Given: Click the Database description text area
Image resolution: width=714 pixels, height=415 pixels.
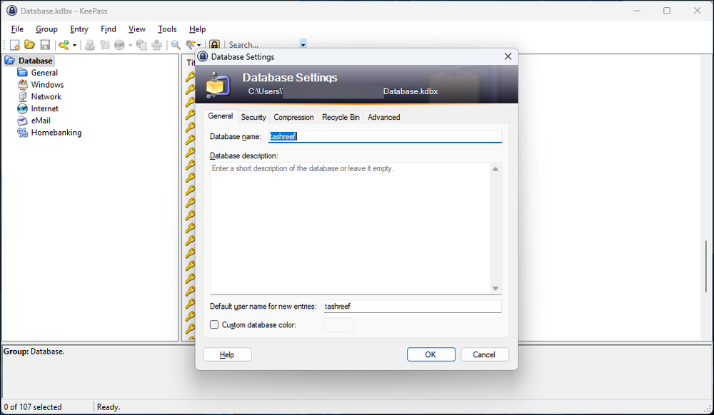Looking at the screenshot, I should coord(350,229).
